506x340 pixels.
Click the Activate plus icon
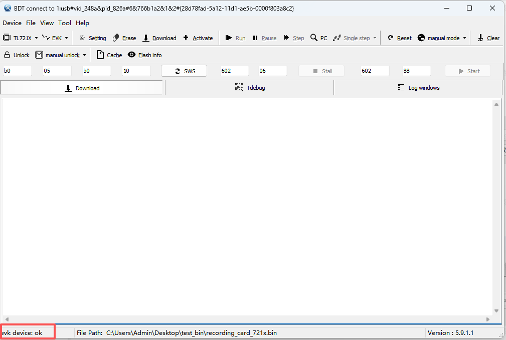186,38
